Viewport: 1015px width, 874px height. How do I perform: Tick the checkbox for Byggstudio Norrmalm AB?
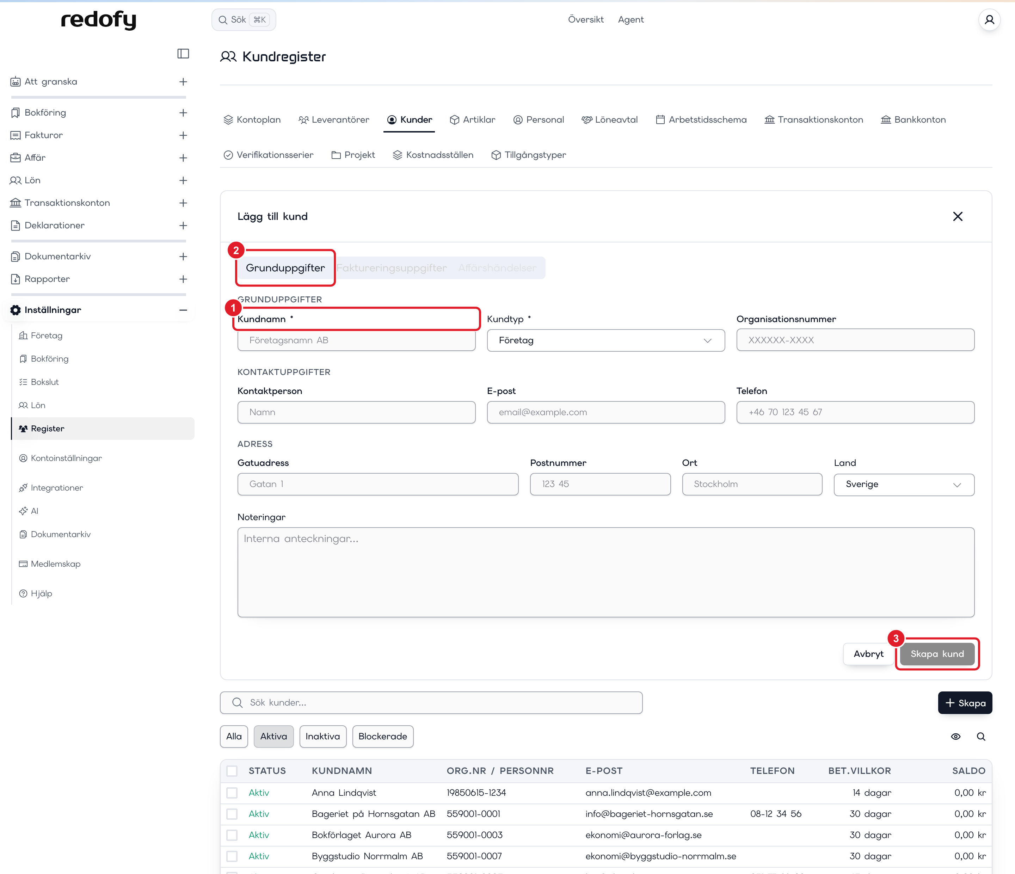coord(232,856)
